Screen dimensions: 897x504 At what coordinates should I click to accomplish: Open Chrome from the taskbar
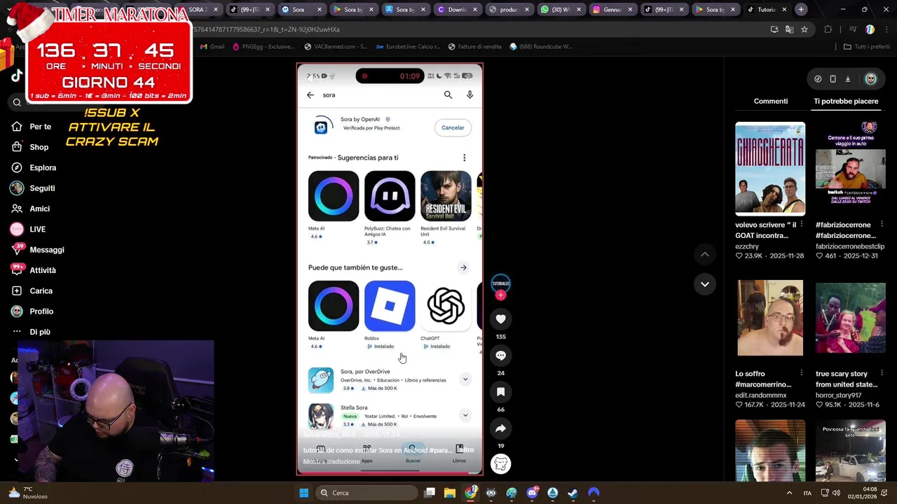pyautogui.click(x=470, y=493)
